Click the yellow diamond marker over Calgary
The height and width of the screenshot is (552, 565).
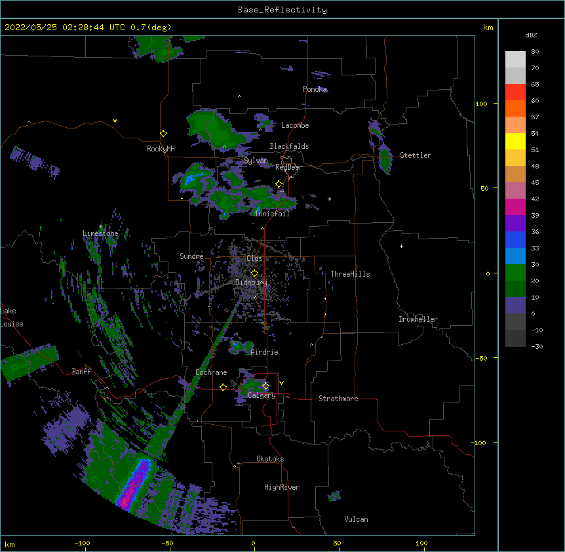(x=265, y=386)
